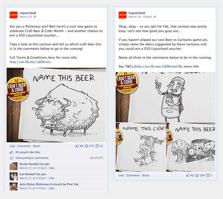Click Comment on the March 24 post

tap(133, 175)
